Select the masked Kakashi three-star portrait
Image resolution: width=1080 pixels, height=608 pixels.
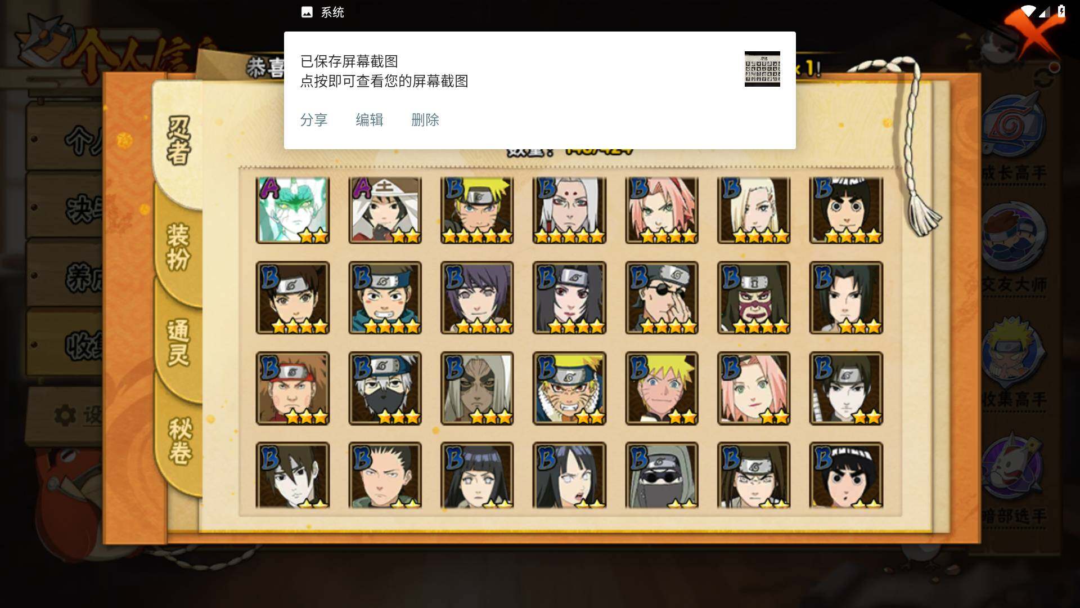[385, 388]
